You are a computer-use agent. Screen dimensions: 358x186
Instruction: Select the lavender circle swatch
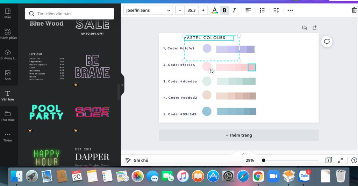click(207, 48)
